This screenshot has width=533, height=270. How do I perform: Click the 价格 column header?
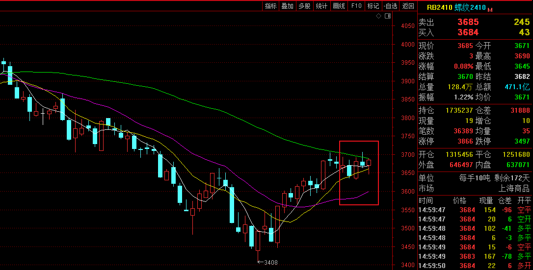tap(460, 201)
